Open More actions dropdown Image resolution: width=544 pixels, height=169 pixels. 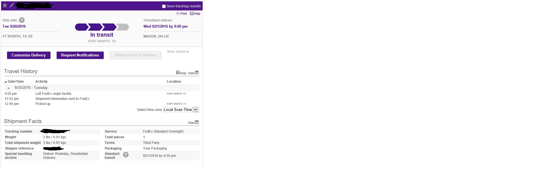(x=178, y=52)
